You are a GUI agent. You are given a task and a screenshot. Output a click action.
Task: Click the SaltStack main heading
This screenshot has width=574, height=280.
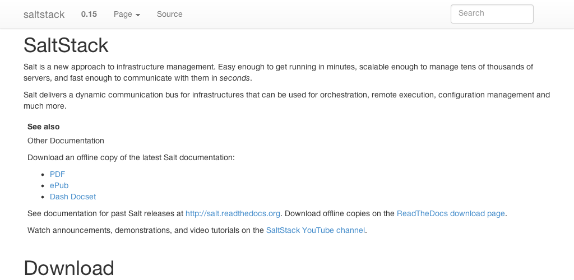pyautogui.click(x=66, y=45)
